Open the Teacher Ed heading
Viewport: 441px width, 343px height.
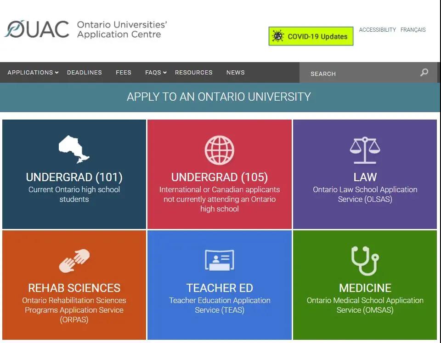tap(220, 288)
